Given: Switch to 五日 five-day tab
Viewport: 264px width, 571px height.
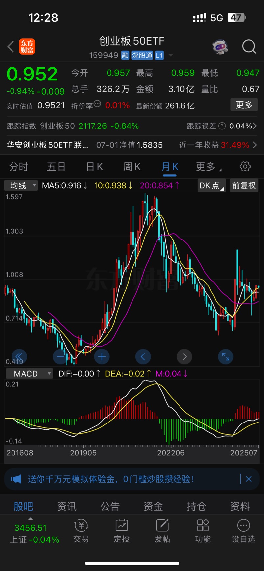Looking at the screenshot, I should [x=56, y=167].
